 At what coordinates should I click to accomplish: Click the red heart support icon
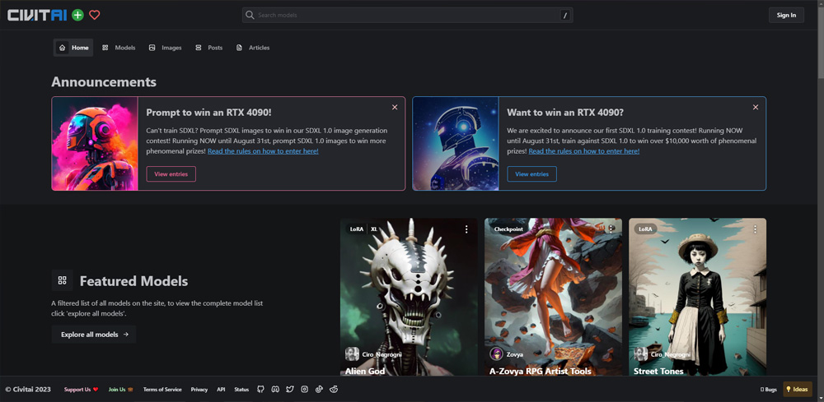95,15
